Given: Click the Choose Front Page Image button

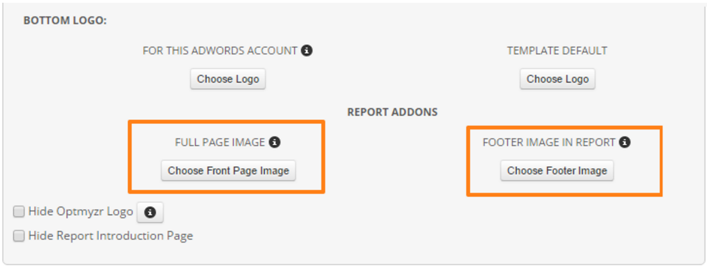Looking at the screenshot, I should pyautogui.click(x=228, y=171).
